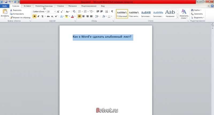Switch to the Вставка tab

27,6
